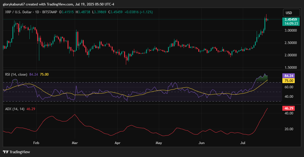Open the USD currency selector
Image resolution: width=304 pixels, height=157 pixels.
click(289, 13)
